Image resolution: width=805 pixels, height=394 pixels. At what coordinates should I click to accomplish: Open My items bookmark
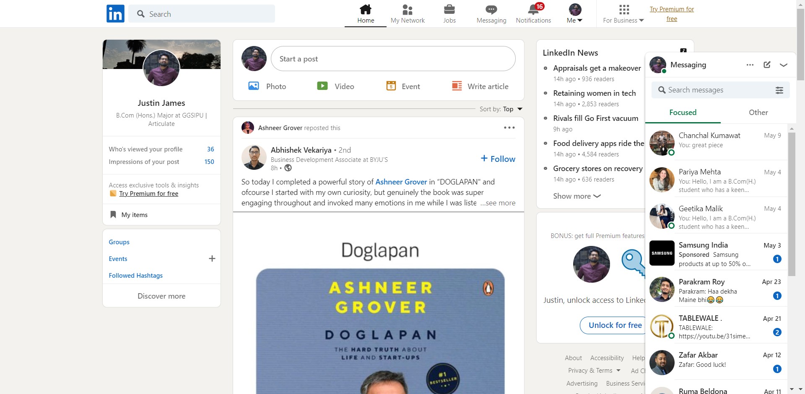(129, 215)
